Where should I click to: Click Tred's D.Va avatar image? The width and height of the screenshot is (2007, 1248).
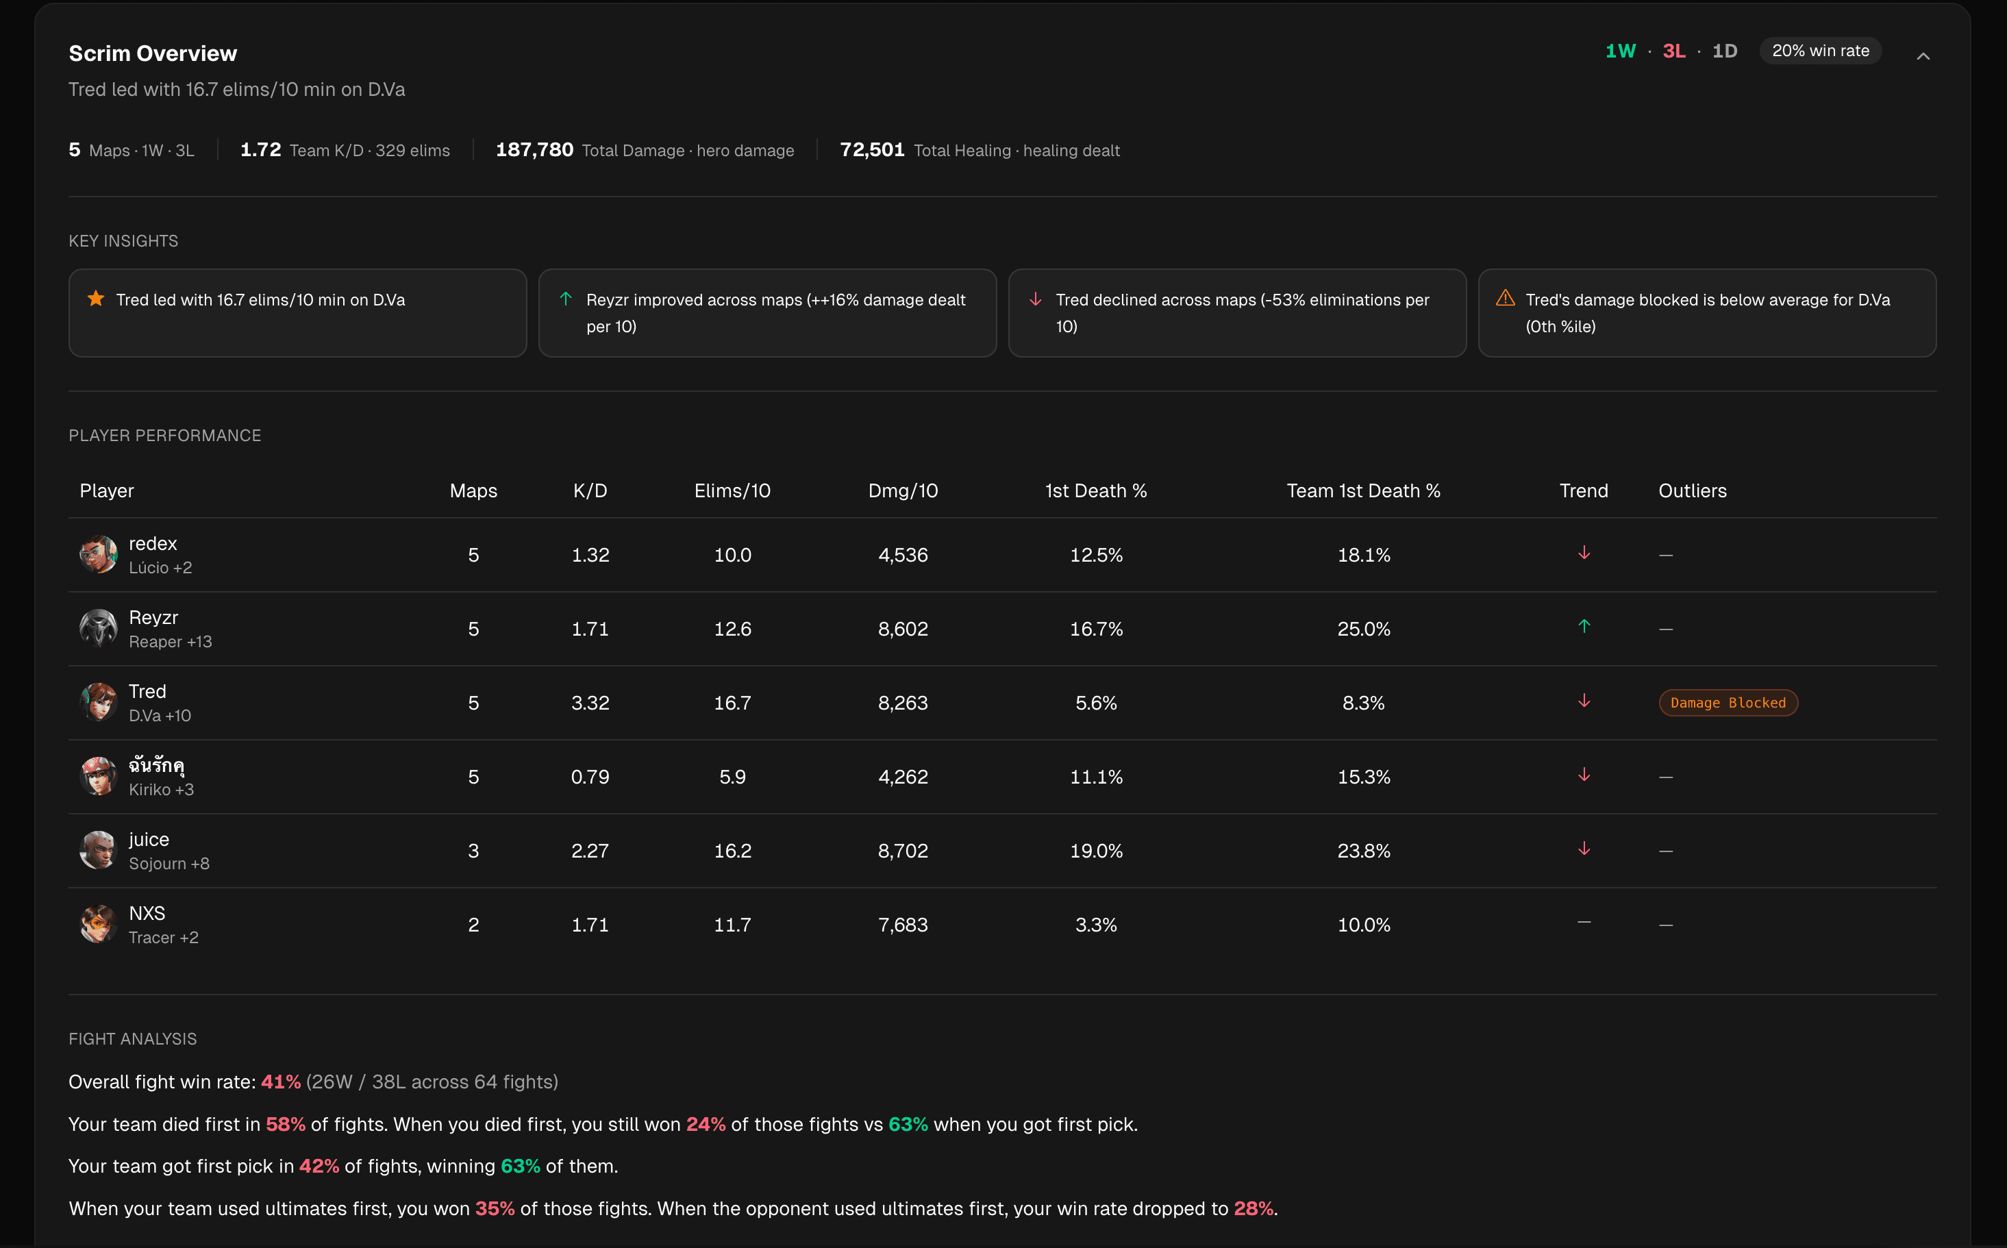pyautogui.click(x=98, y=702)
